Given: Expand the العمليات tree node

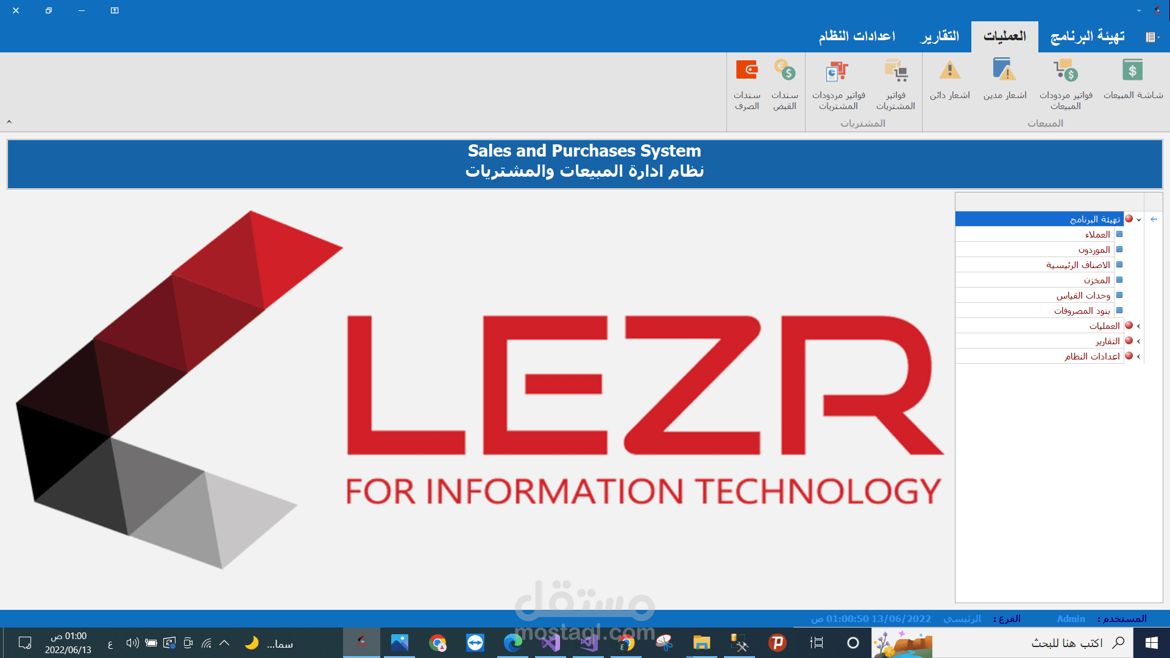Looking at the screenshot, I should tap(1138, 326).
